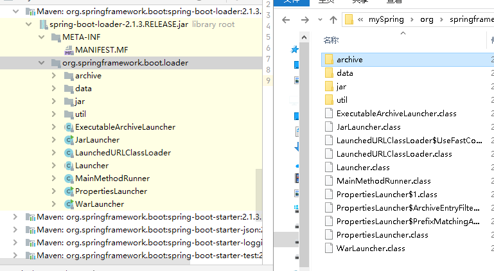
Task: Expand the spring-boot-starter-json Maven library
Action: (15, 230)
